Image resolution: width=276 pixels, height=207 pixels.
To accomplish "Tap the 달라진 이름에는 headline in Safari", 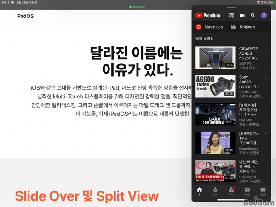I will tap(136, 53).
